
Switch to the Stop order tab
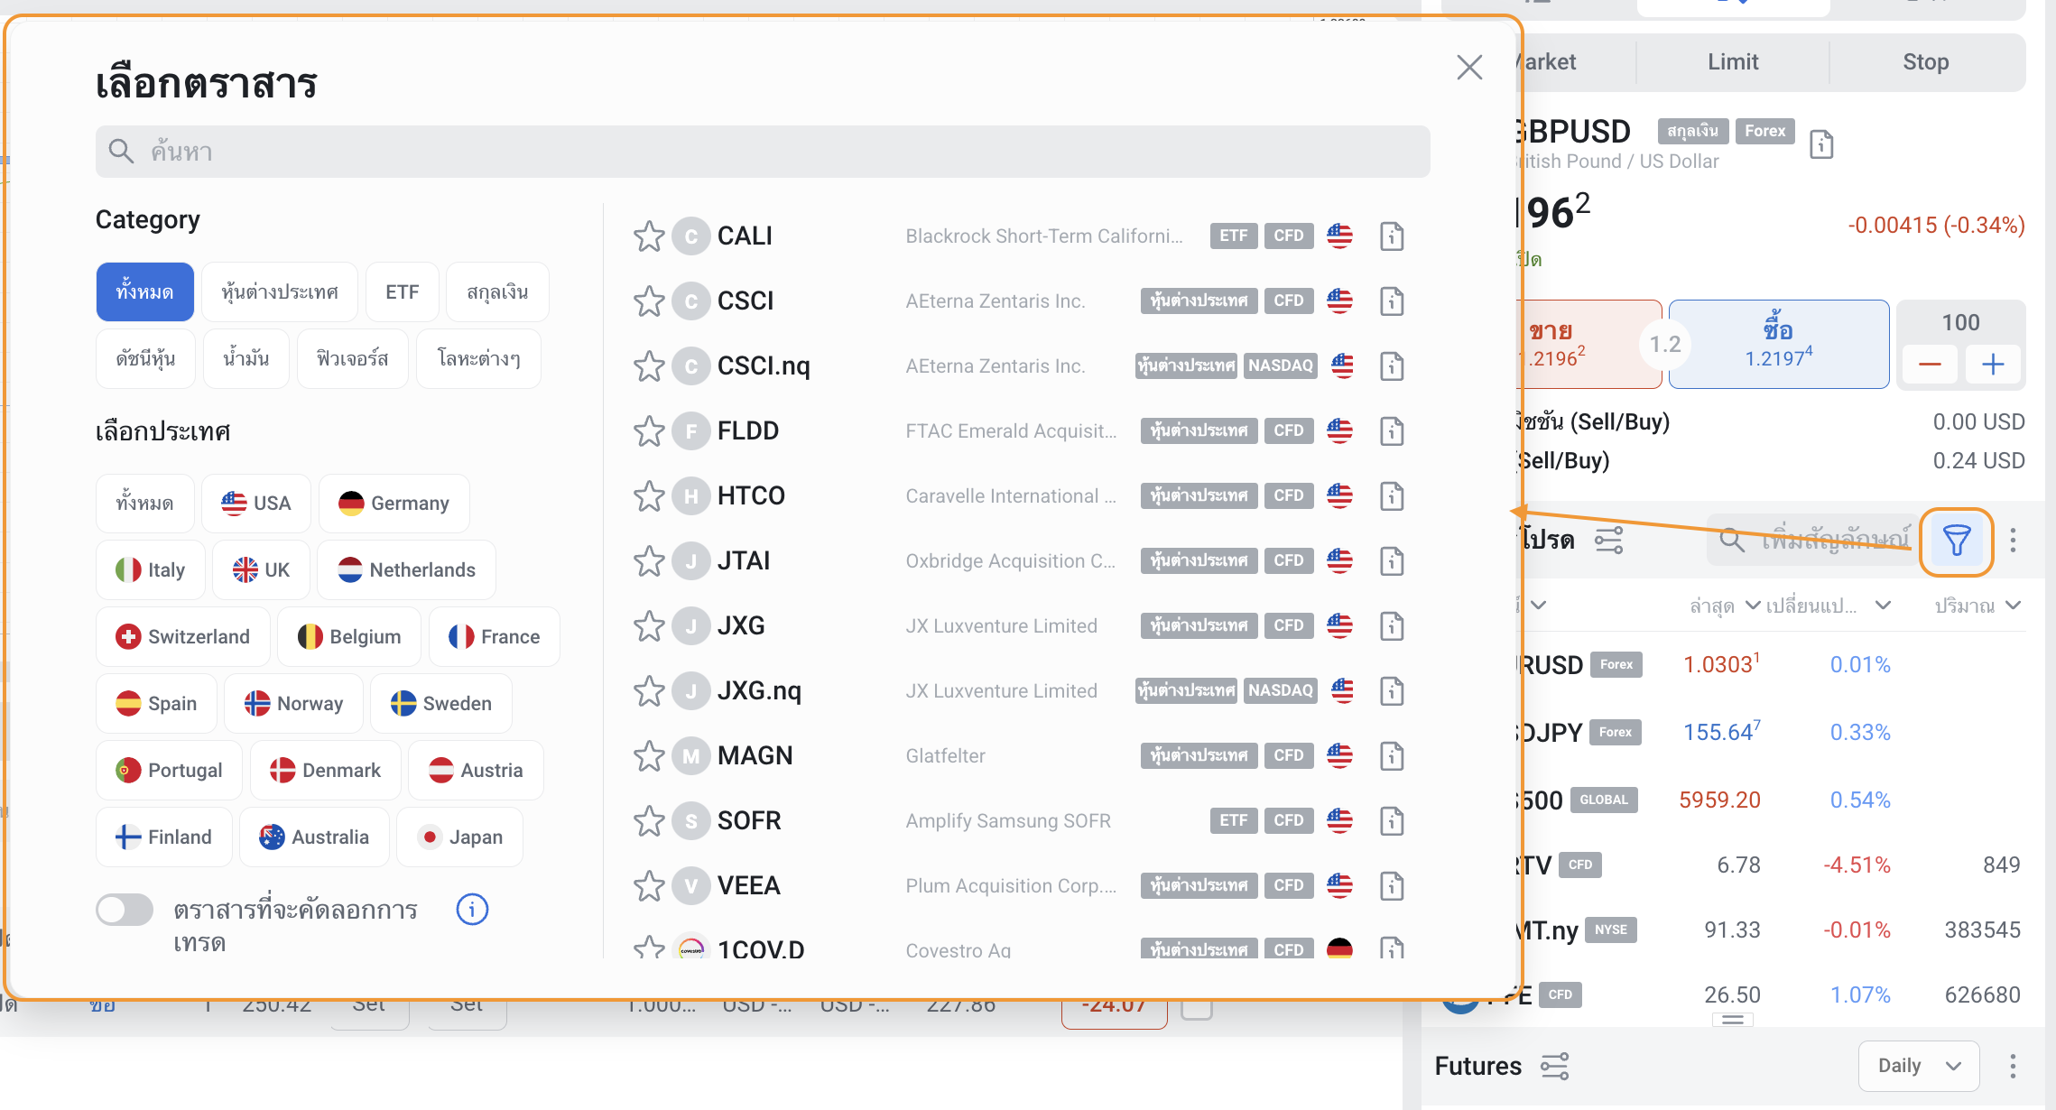pyautogui.click(x=1925, y=62)
